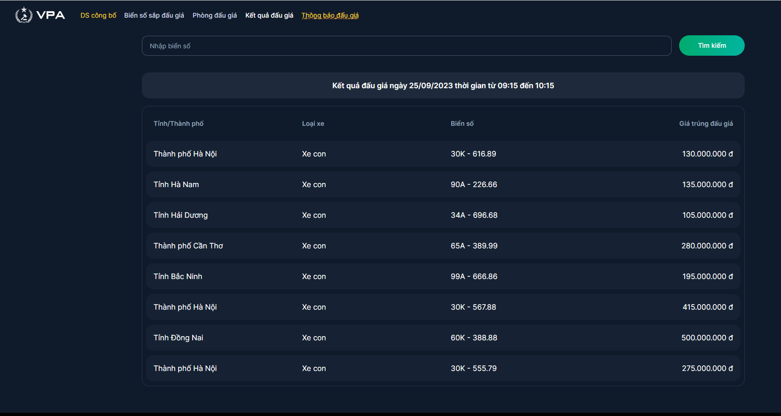Screen dimensions: 781x416
Task: Click plate number 99A - 666.86
Action: [x=474, y=276]
